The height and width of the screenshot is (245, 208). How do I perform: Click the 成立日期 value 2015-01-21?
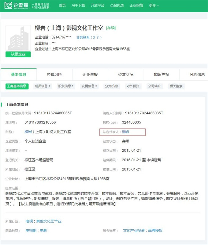132,151
